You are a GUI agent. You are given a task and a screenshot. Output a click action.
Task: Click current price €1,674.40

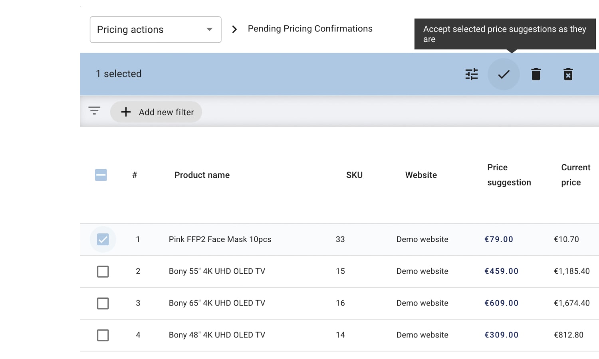[571, 303]
